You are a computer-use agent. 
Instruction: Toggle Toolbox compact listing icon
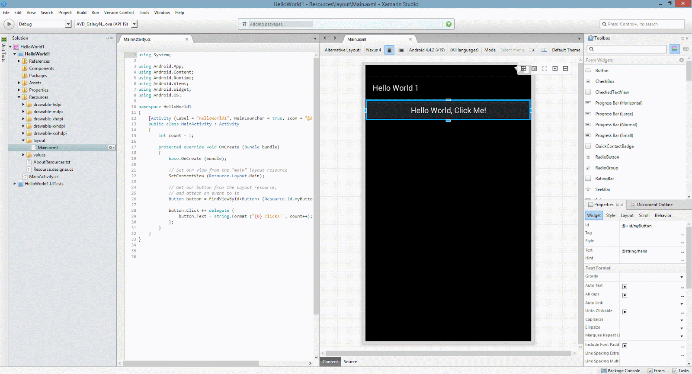(x=686, y=49)
